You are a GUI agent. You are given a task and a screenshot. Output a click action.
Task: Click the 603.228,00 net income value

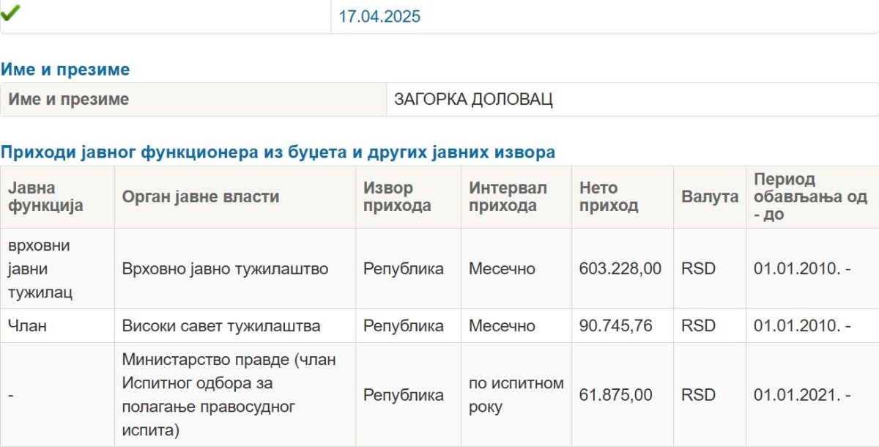620,269
